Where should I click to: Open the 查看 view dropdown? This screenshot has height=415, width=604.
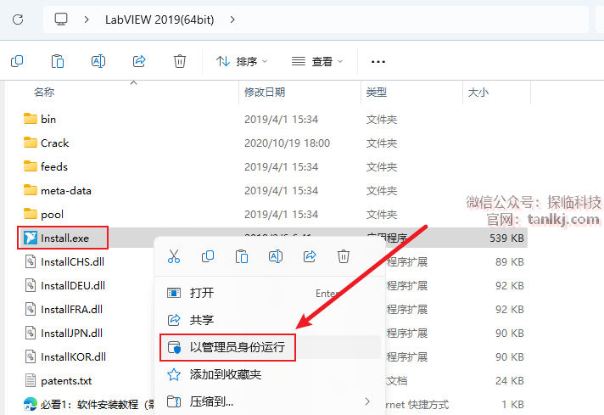click(317, 61)
